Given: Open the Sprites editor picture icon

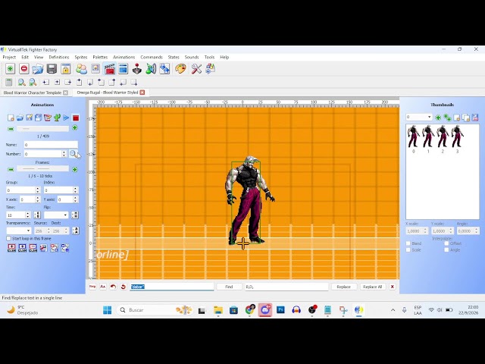Looking at the screenshot, I should click(95, 69).
